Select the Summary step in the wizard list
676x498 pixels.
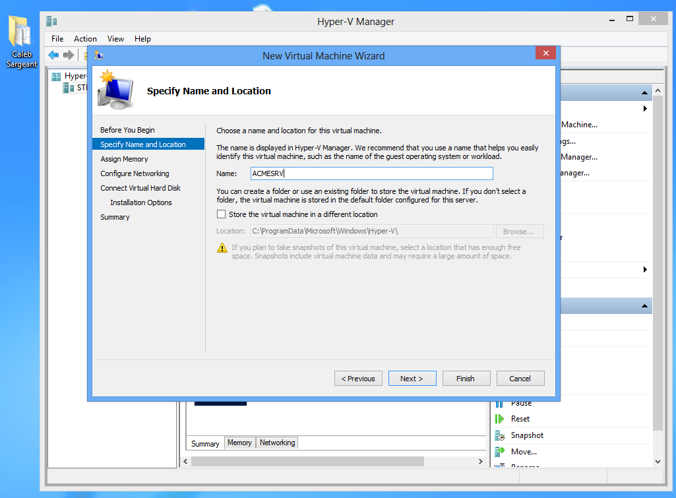click(115, 217)
